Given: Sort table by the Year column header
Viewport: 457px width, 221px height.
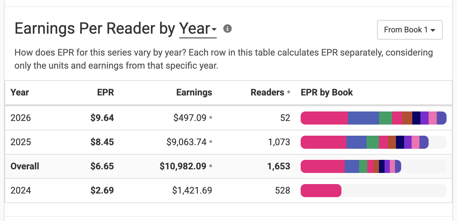Looking at the screenshot, I should point(20,92).
